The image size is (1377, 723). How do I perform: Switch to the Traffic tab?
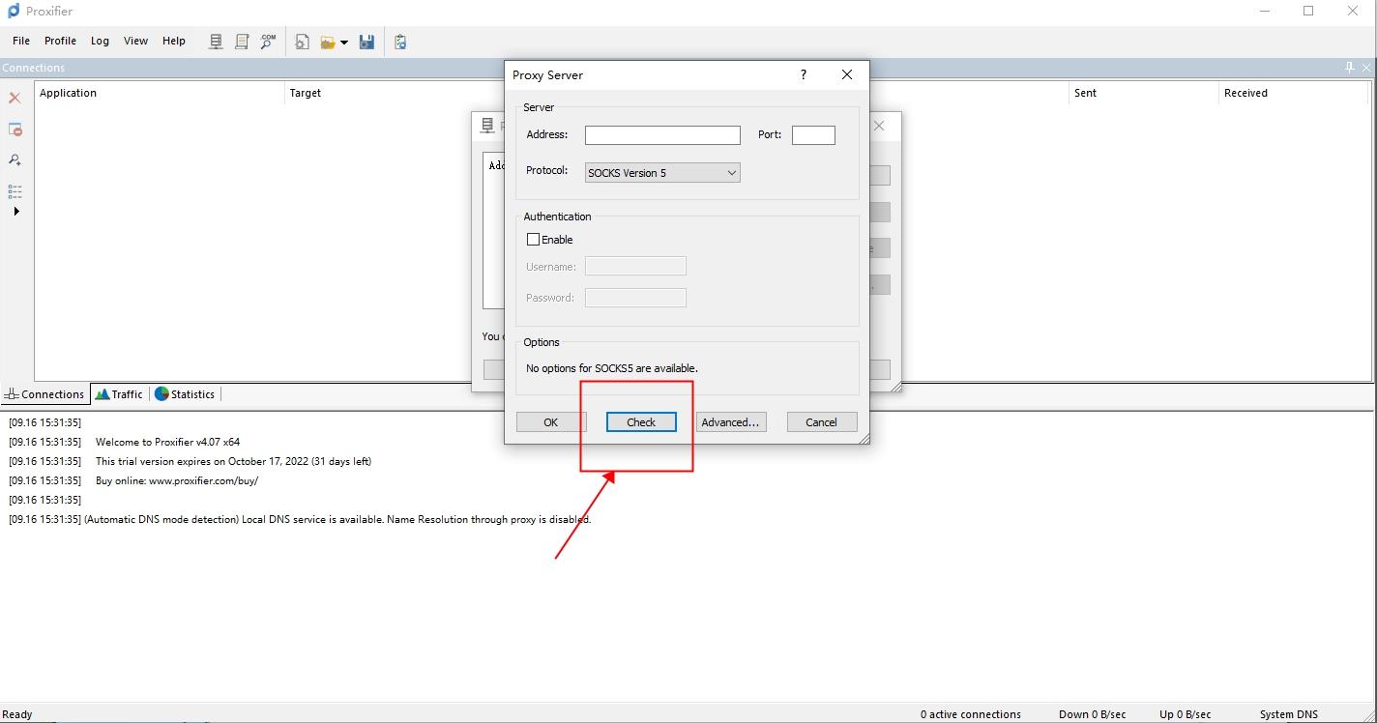119,394
